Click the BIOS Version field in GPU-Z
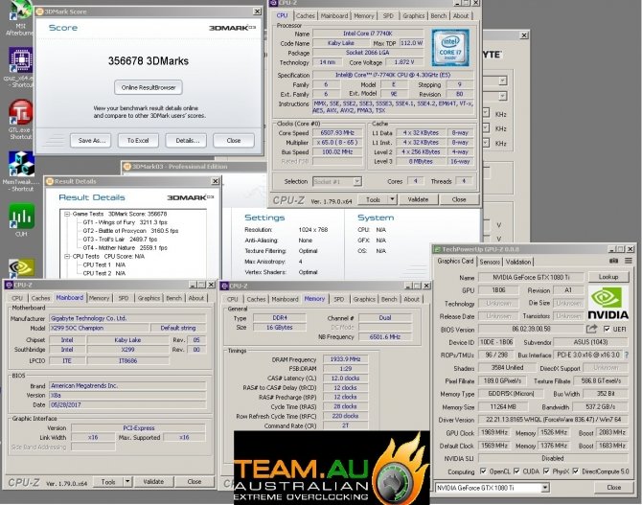 [x=531, y=329]
